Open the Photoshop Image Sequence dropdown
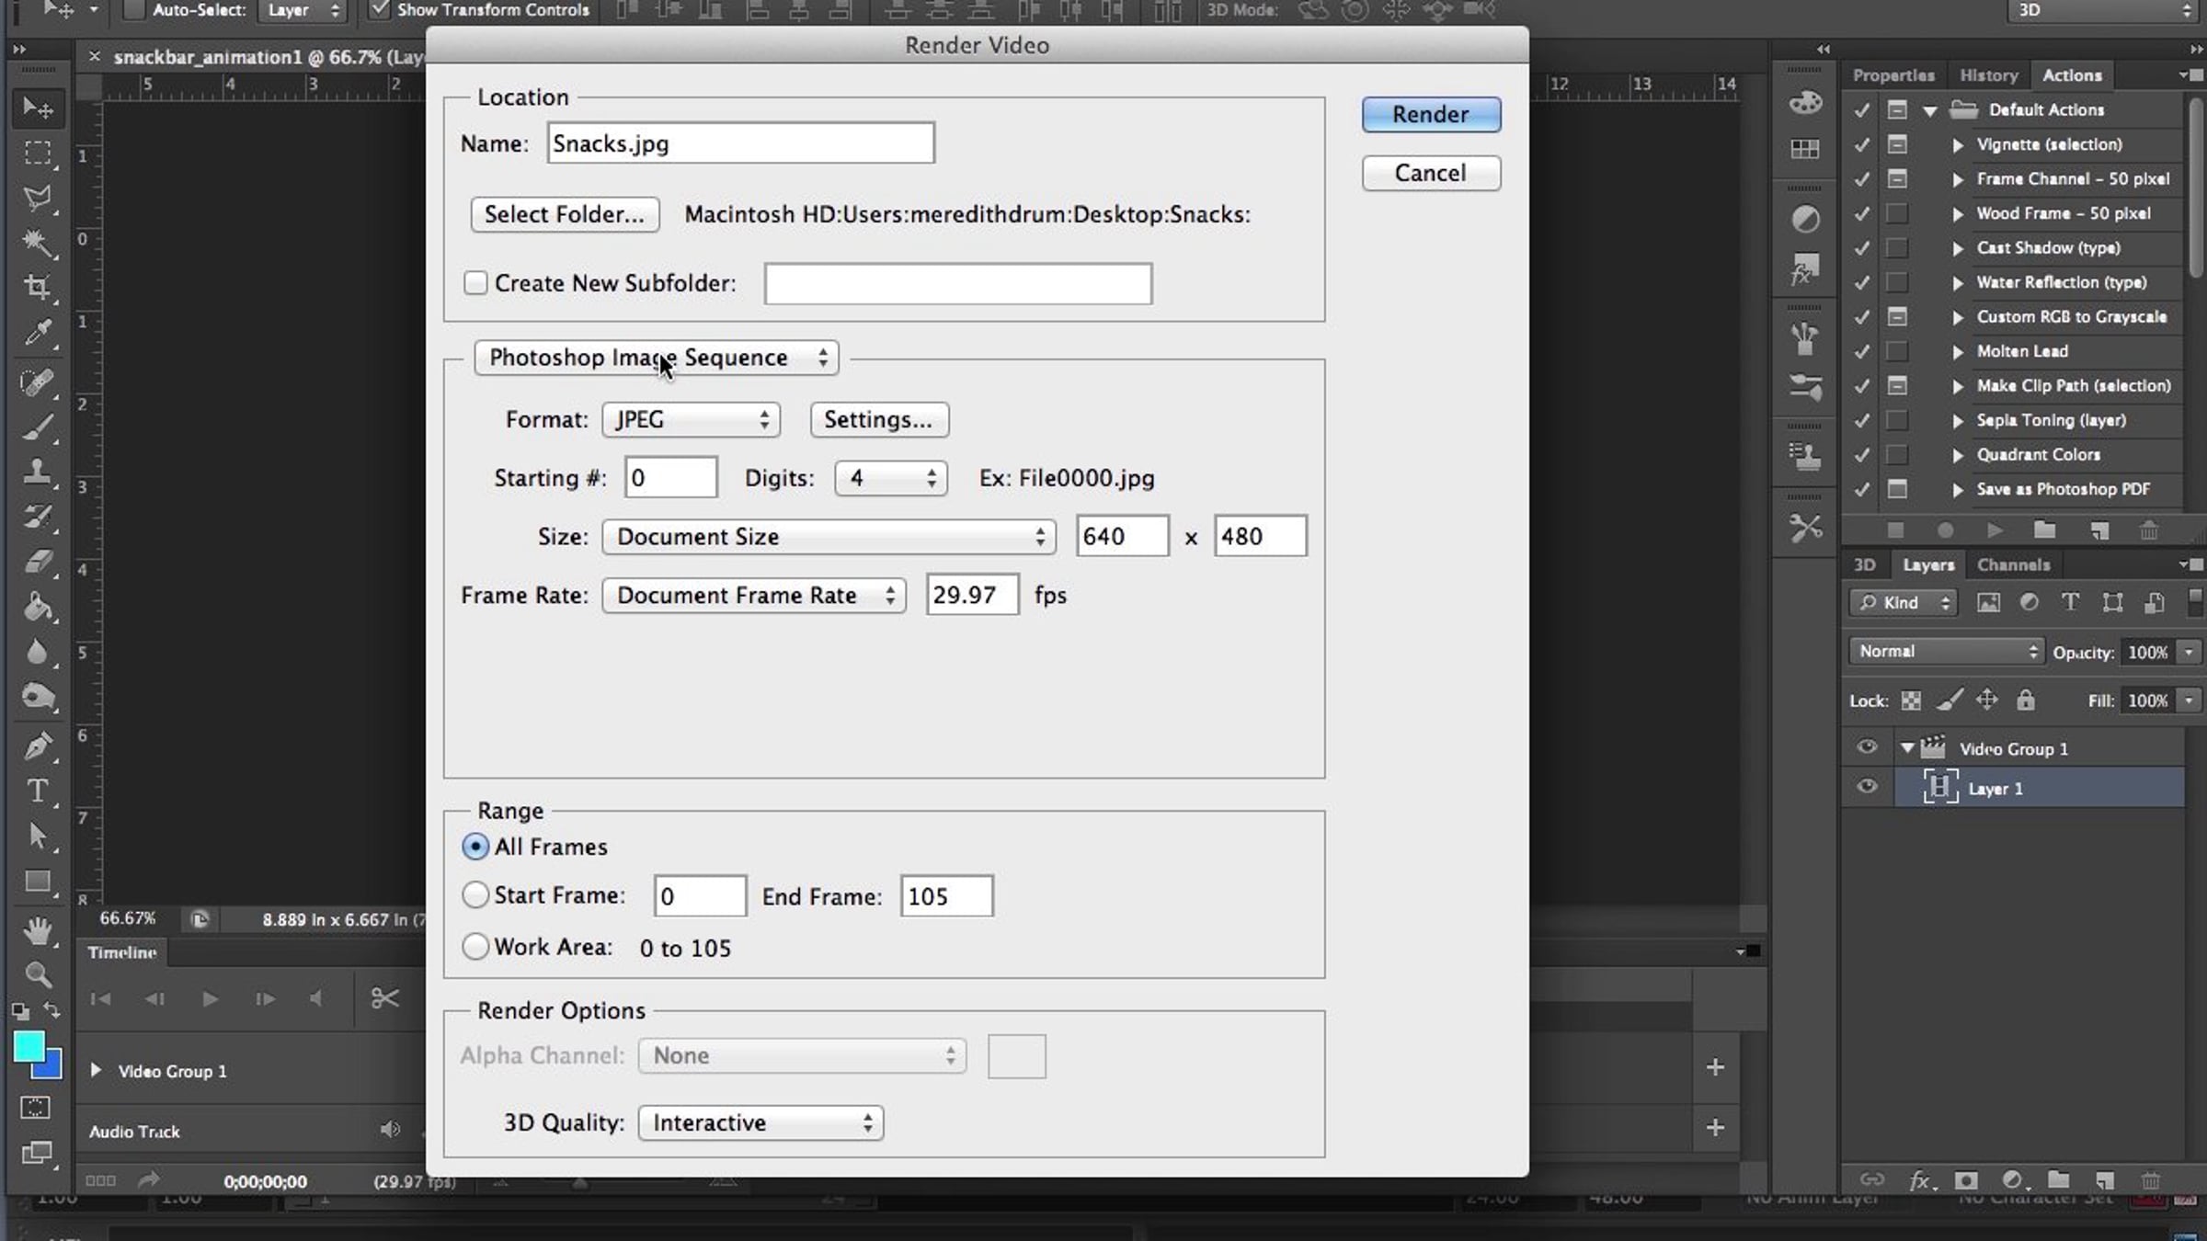 point(656,358)
